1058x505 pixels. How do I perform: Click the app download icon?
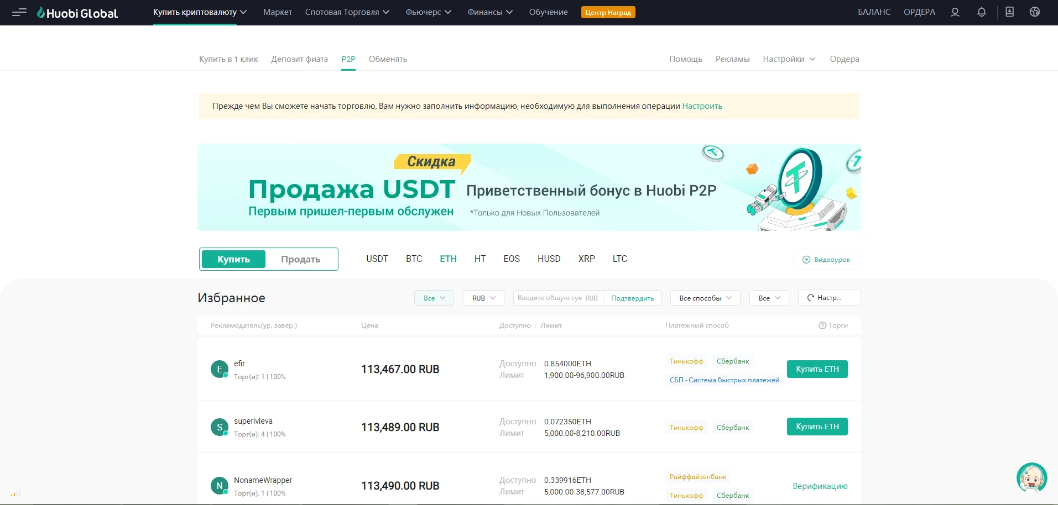click(1010, 12)
